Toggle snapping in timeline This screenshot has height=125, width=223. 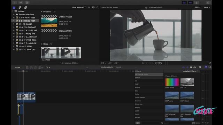pyautogui.click(x=195, y=67)
